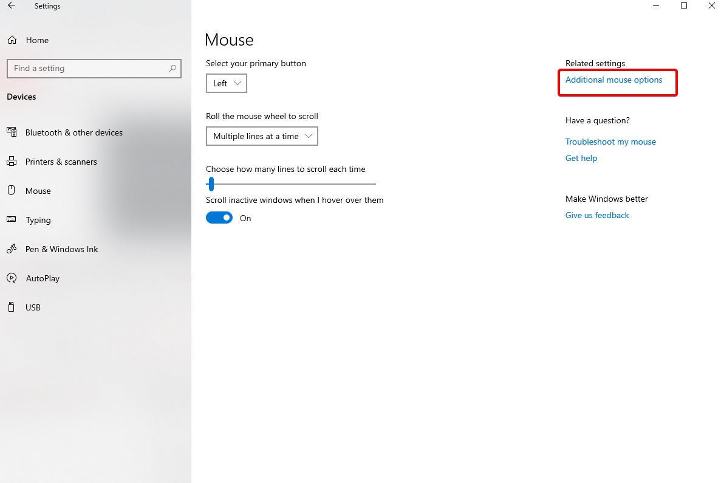Select the Typing keyboard icon
The image size is (721, 483).
tap(12, 219)
